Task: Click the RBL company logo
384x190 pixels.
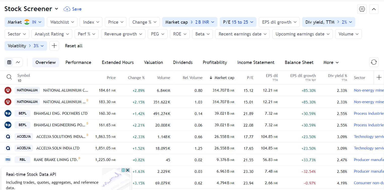Action: (x=8, y=160)
